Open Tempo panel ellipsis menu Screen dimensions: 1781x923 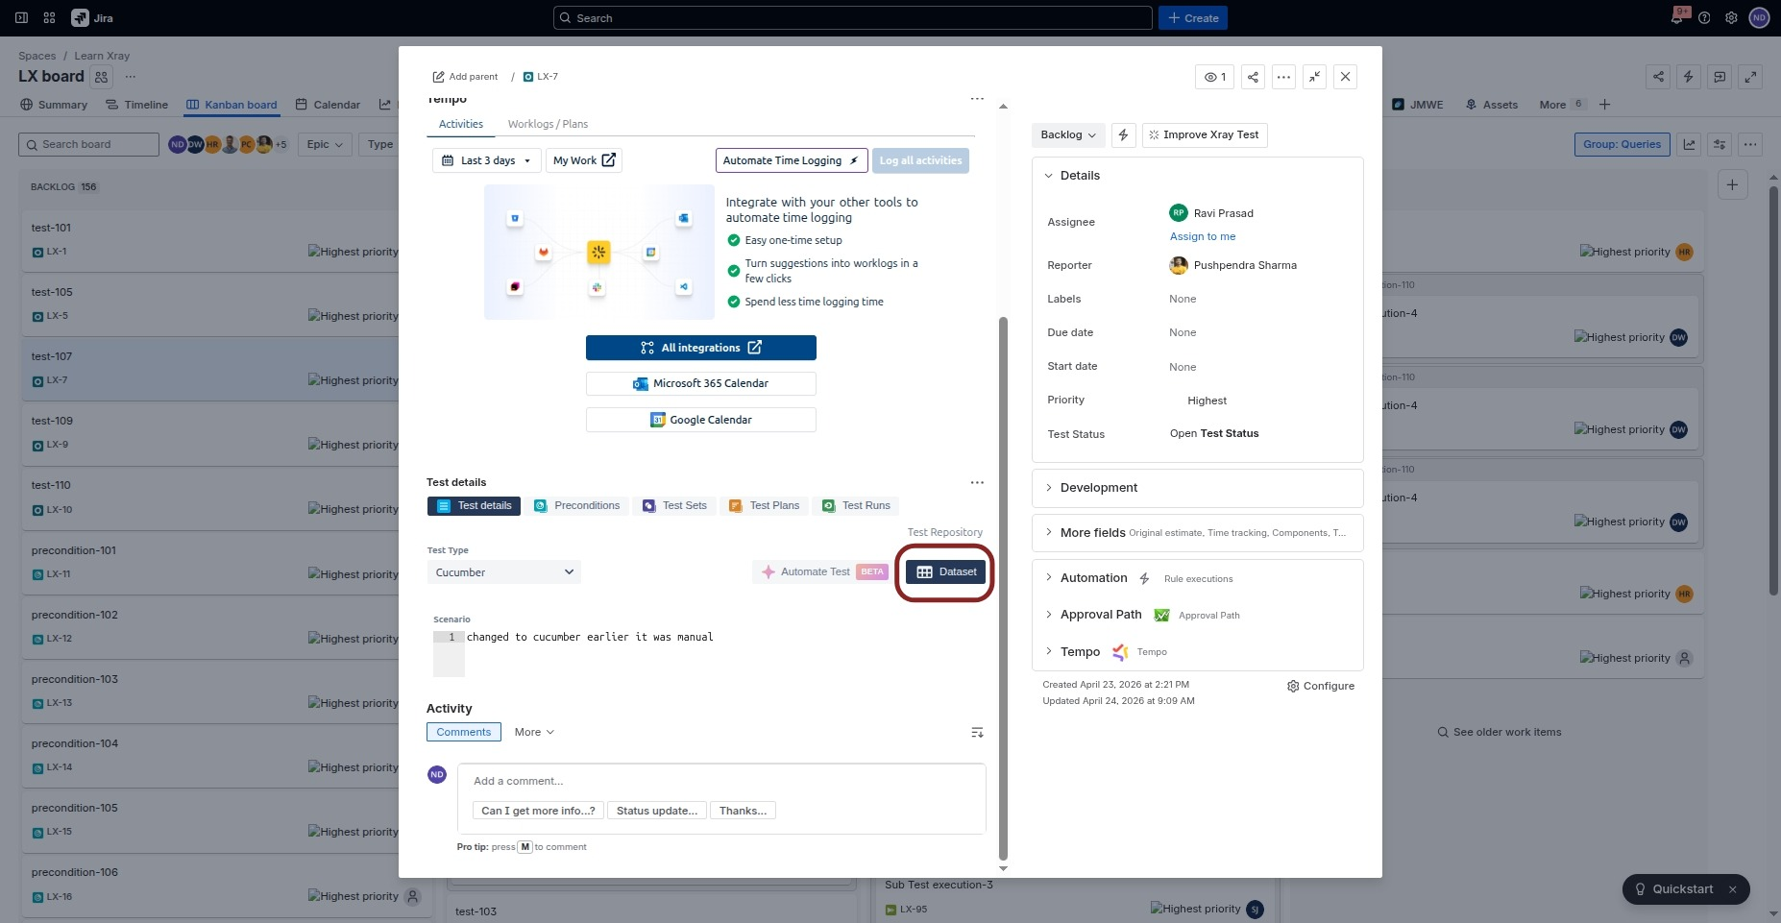pos(977,99)
